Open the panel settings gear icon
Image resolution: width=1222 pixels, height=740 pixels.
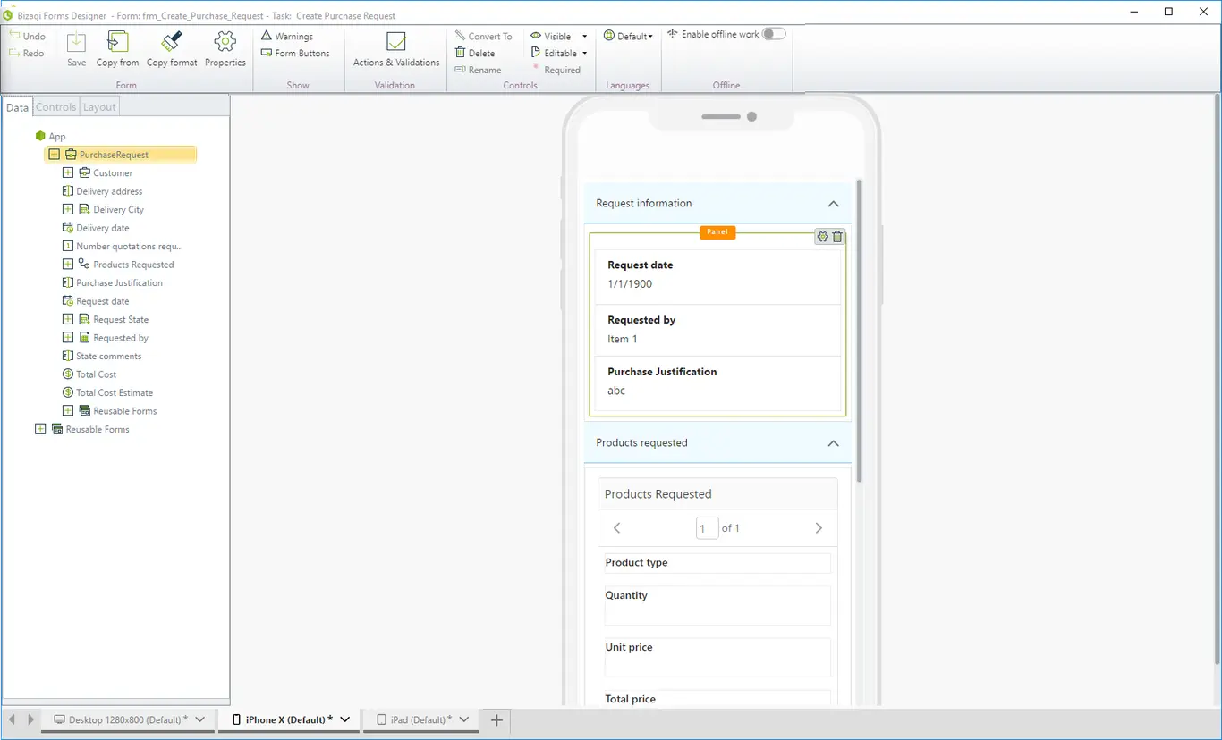click(x=823, y=237)
